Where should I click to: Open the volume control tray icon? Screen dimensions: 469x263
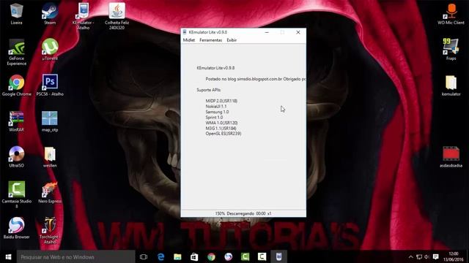click(x=426, y=256)
